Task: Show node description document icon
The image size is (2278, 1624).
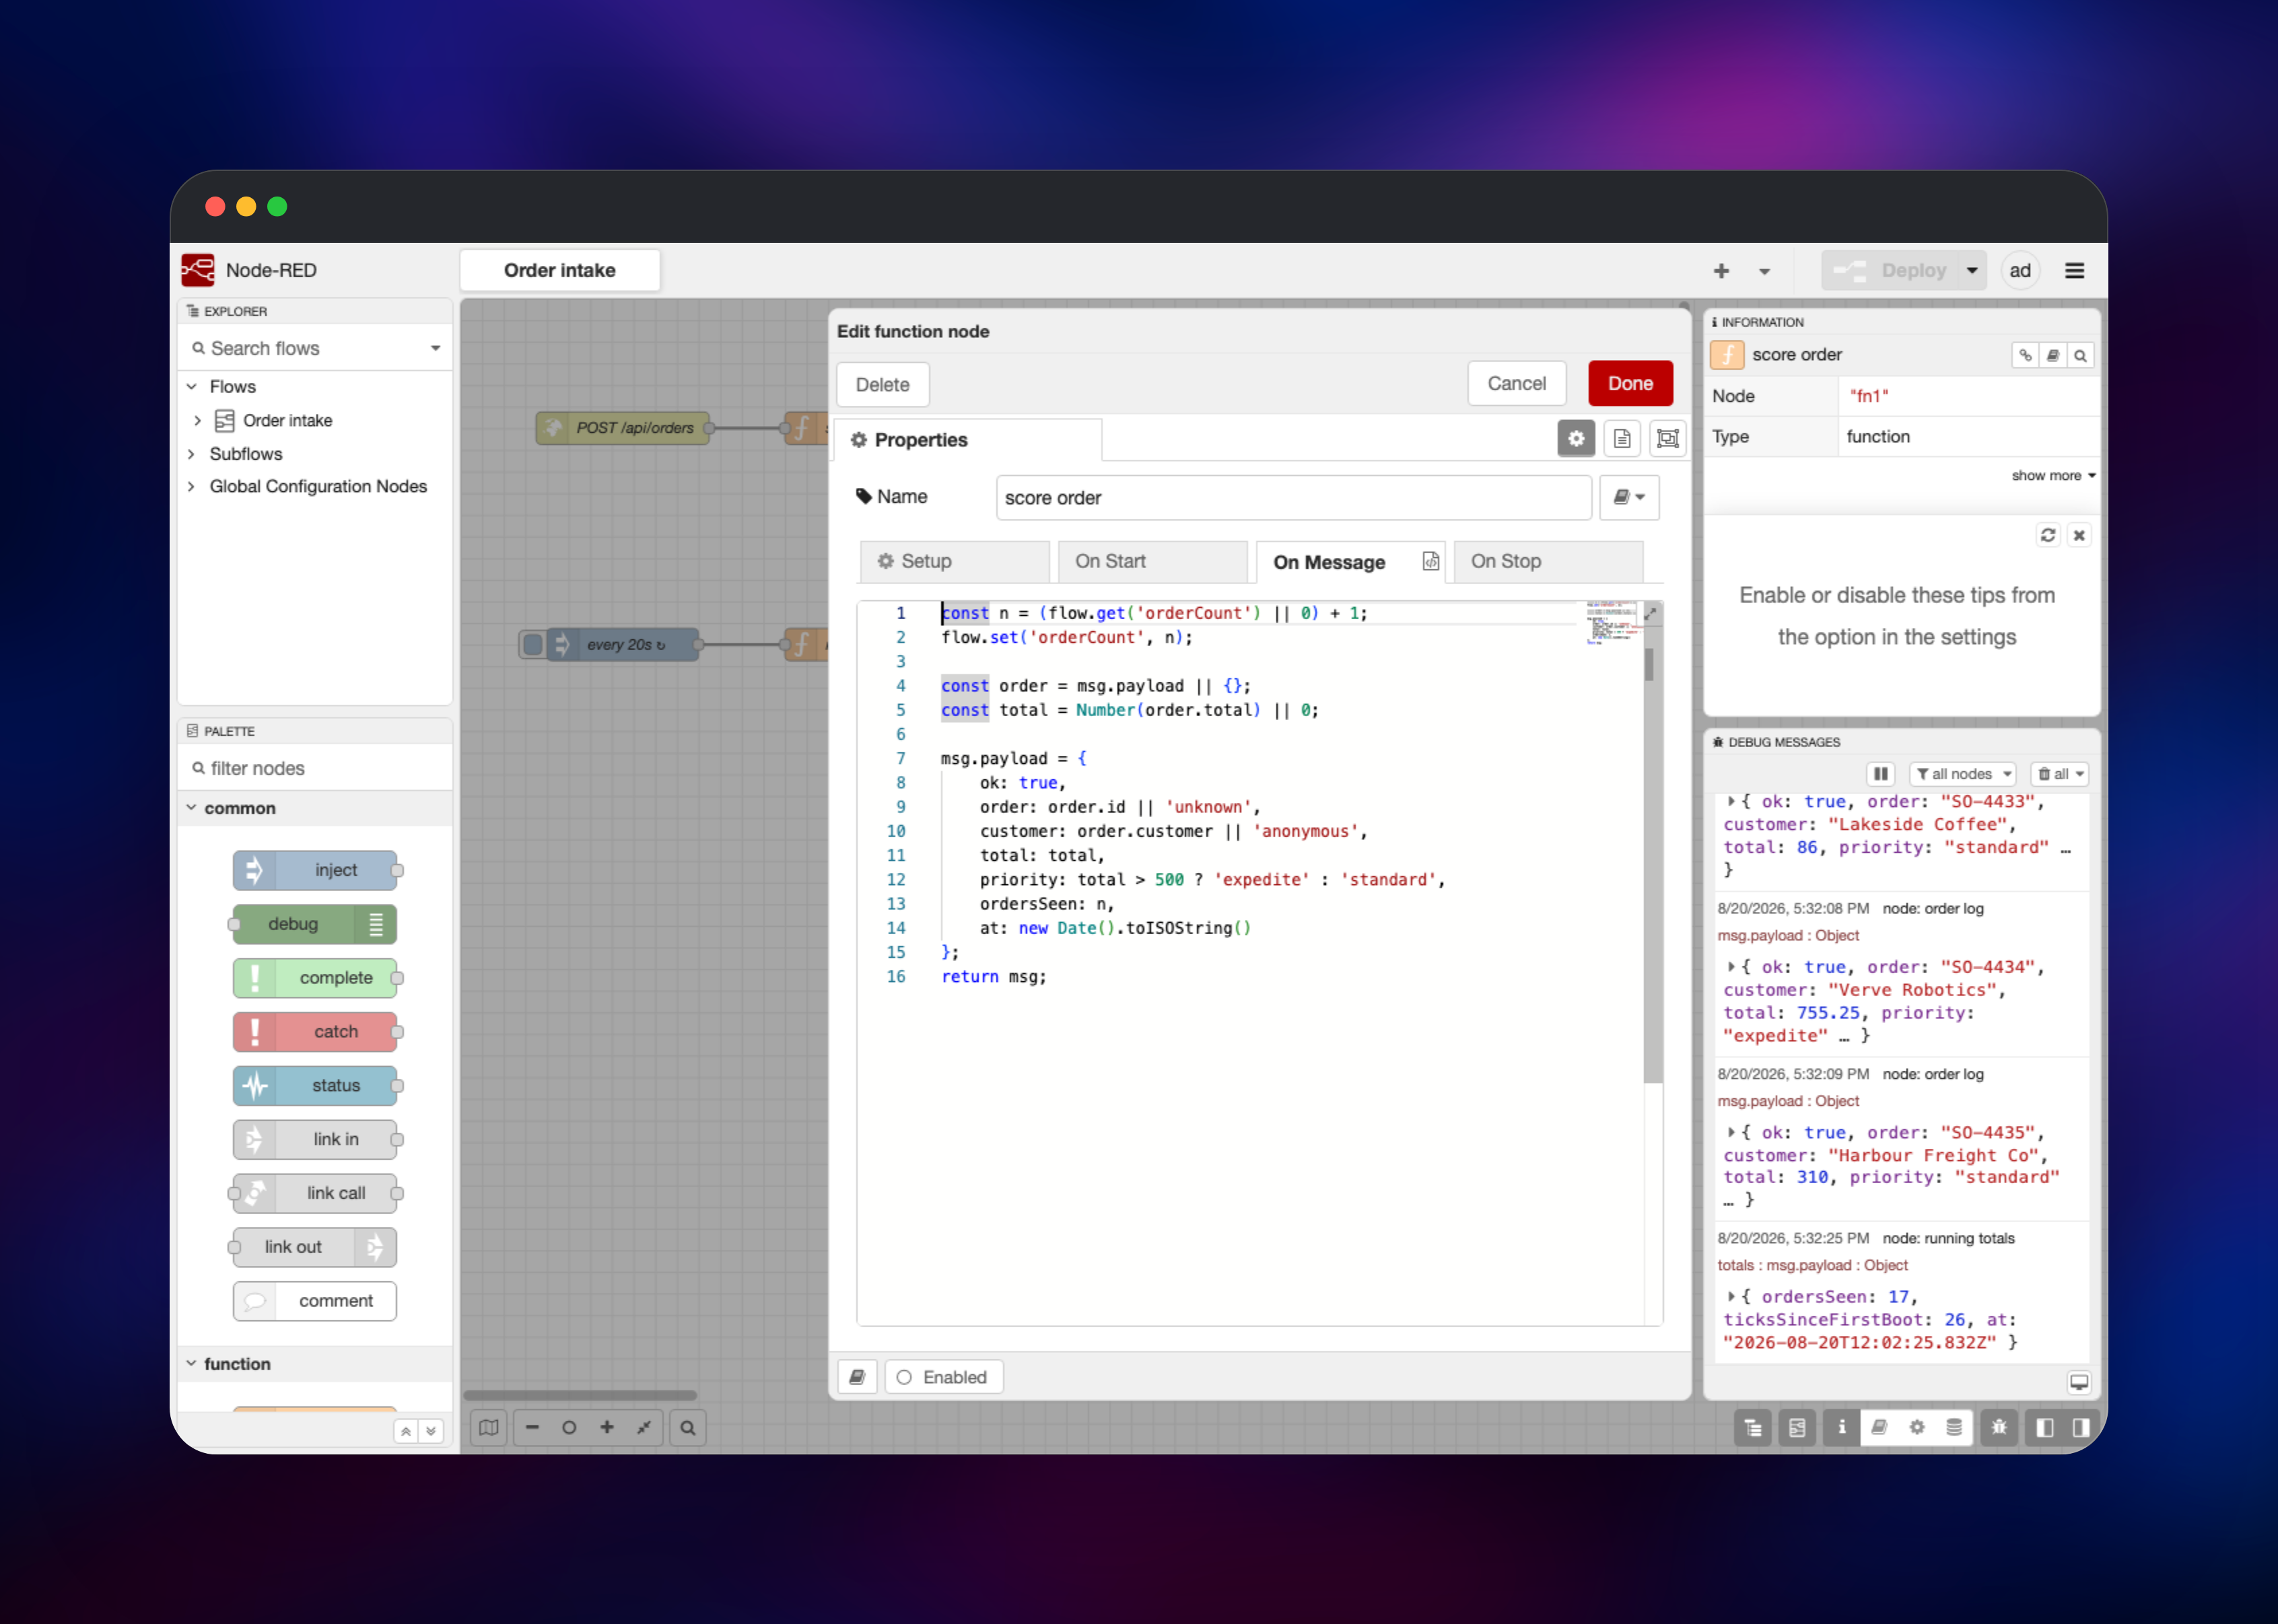Action: tap(1622, 438)
